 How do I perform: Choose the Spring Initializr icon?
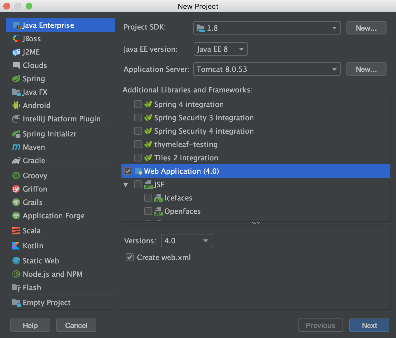[16, 134]
